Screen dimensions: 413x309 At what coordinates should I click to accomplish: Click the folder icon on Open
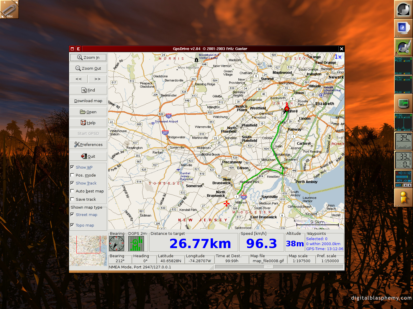pyautogui.click(x=83, y=112)
